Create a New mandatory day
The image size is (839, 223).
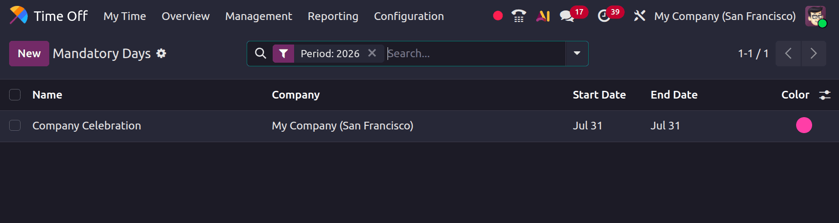[x=29, y=54]
